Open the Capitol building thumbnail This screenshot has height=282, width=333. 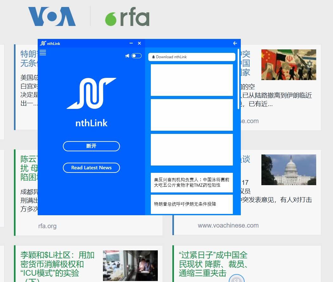289,170
